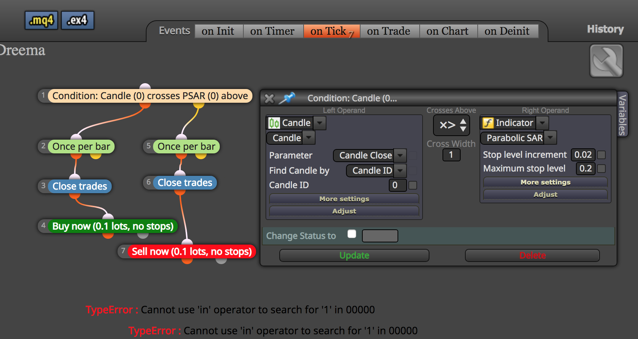This screenshot has height=339, width=638.
Task: Click the top input connector of Condition block
Action: tap(145, 86)
